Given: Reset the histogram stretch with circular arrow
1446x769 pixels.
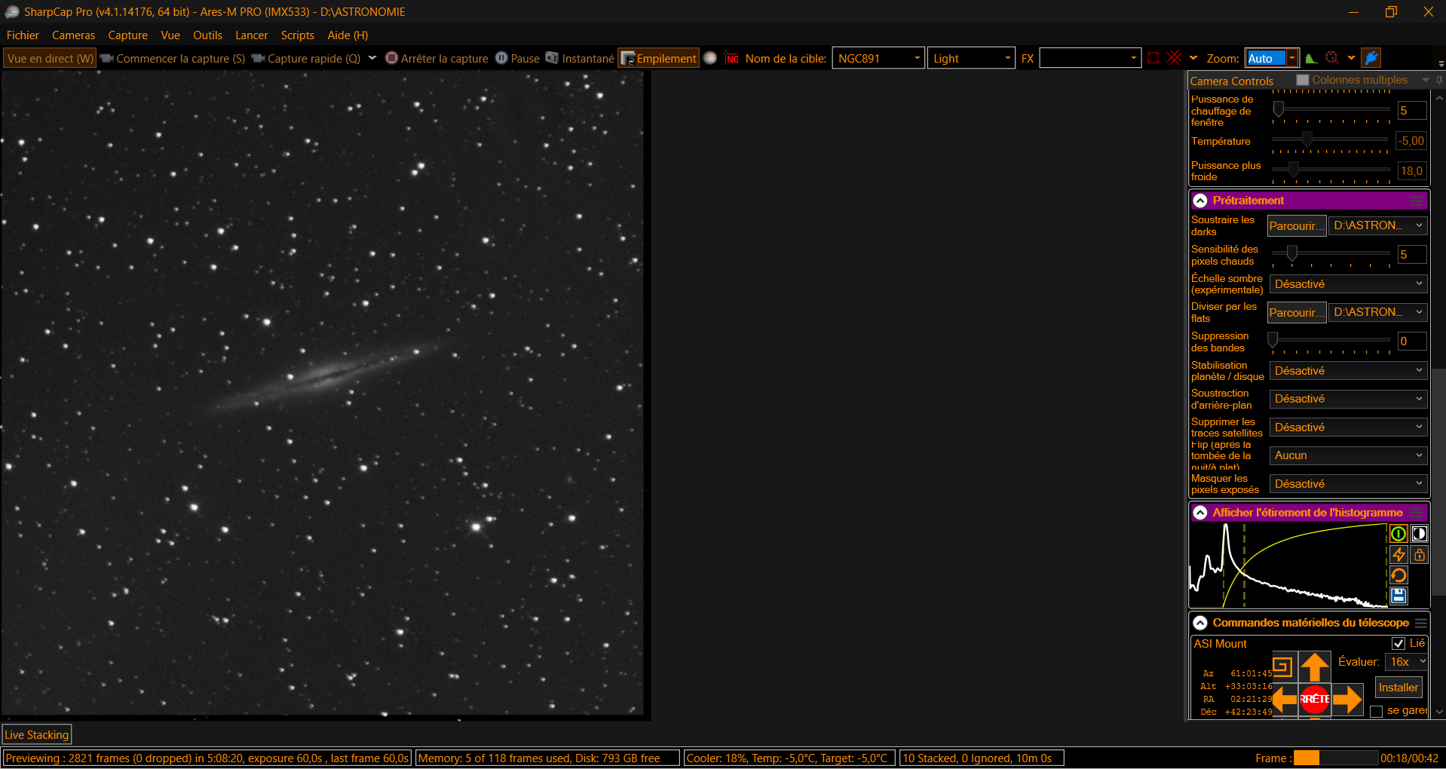Looking at the screenshot, I should 1399,575.
